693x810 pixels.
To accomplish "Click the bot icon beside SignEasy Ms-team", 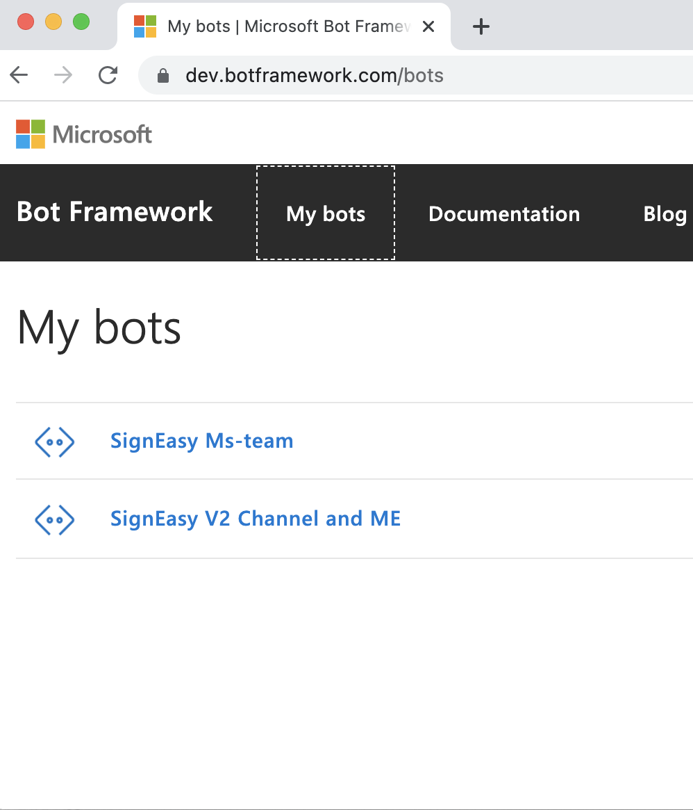I will 55,442.
